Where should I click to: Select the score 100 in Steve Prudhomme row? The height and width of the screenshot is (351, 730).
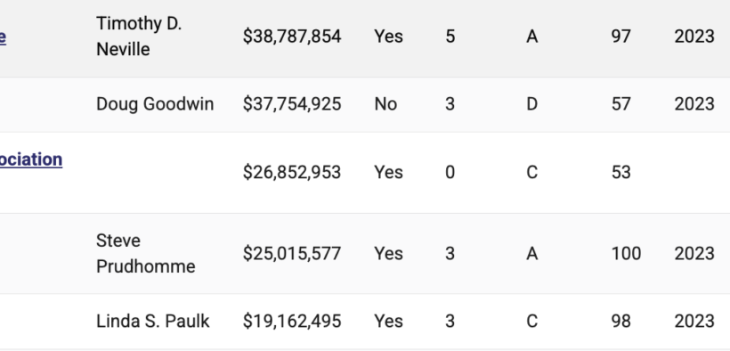click(626, 254)
